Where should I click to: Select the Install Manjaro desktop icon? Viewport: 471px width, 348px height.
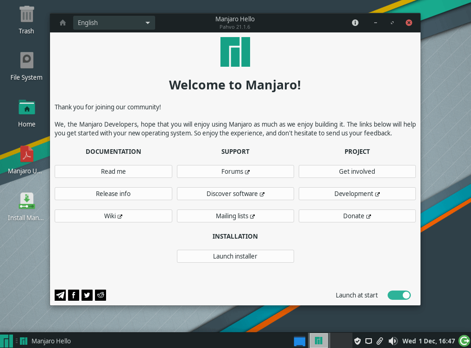pyautogui.click(x=26, y=207)
